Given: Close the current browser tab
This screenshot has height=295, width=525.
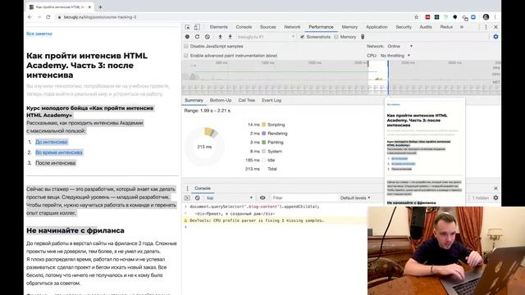Looking at the screenshot, I should pyautogui.click(x=89, y=7).
